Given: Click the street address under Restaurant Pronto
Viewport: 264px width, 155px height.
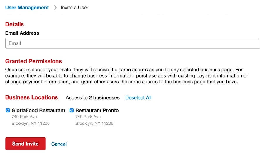Looking at the screenshot, I should [88, 117].
